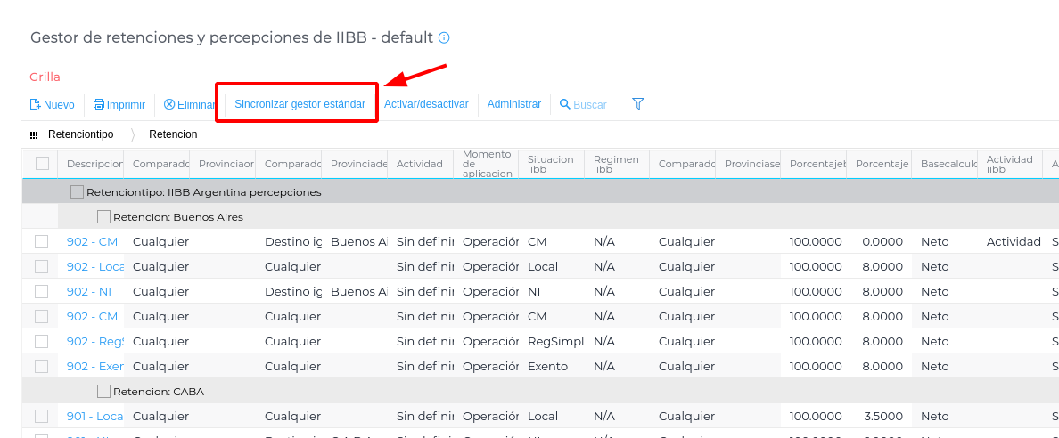Check the Retencion: Buenos Aires group checkbox
This screenshot has width=1059, height=438.
103,216
